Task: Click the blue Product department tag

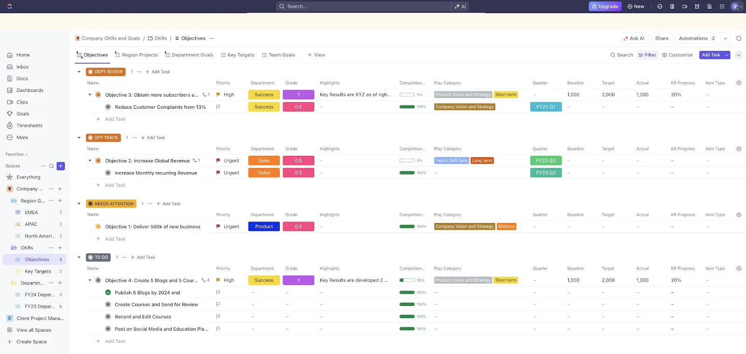Action: [x=264, y=227]
